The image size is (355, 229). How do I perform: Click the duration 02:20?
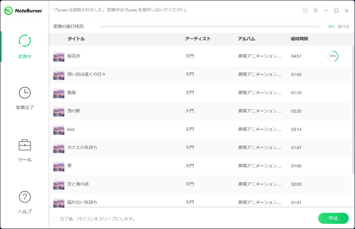(x=296, y=111)
